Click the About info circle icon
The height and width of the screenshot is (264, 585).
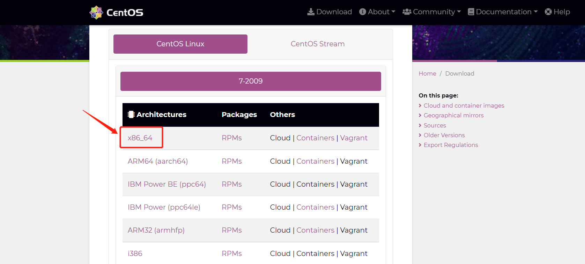[363, 12]
